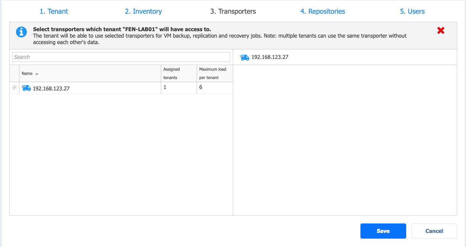The image size is (466, 247).
Task: Click the maximum load value 6
Action: tap(201, 87)
